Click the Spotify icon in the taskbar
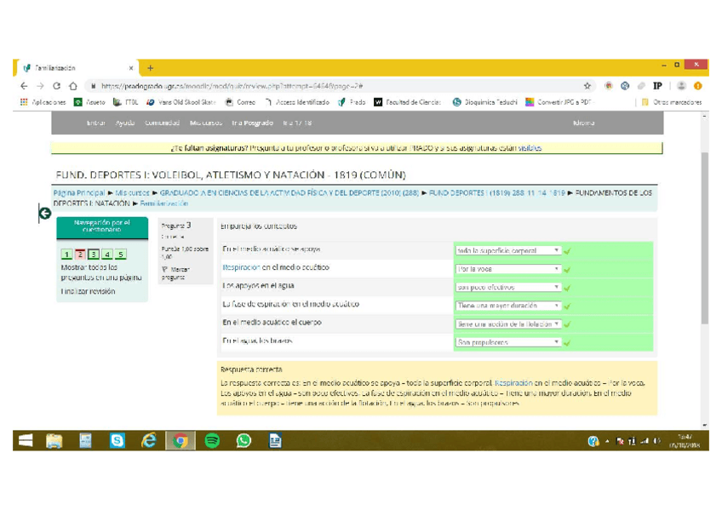The width and height of the screenshot is (722, 510). click(x=212, y=440)
